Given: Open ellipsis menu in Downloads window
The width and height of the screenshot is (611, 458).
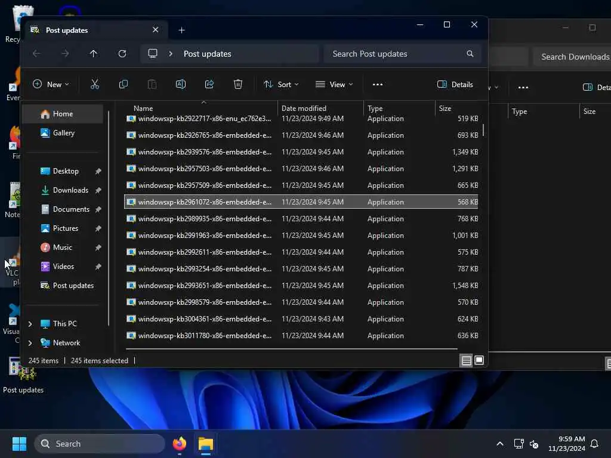Looking at the screenshot, I should [523, 87].
